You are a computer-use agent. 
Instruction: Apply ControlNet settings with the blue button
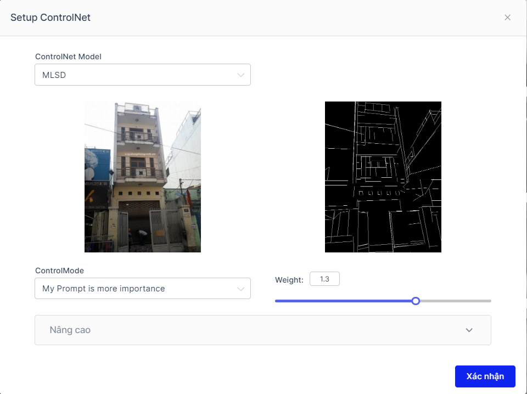coord(485,376)
